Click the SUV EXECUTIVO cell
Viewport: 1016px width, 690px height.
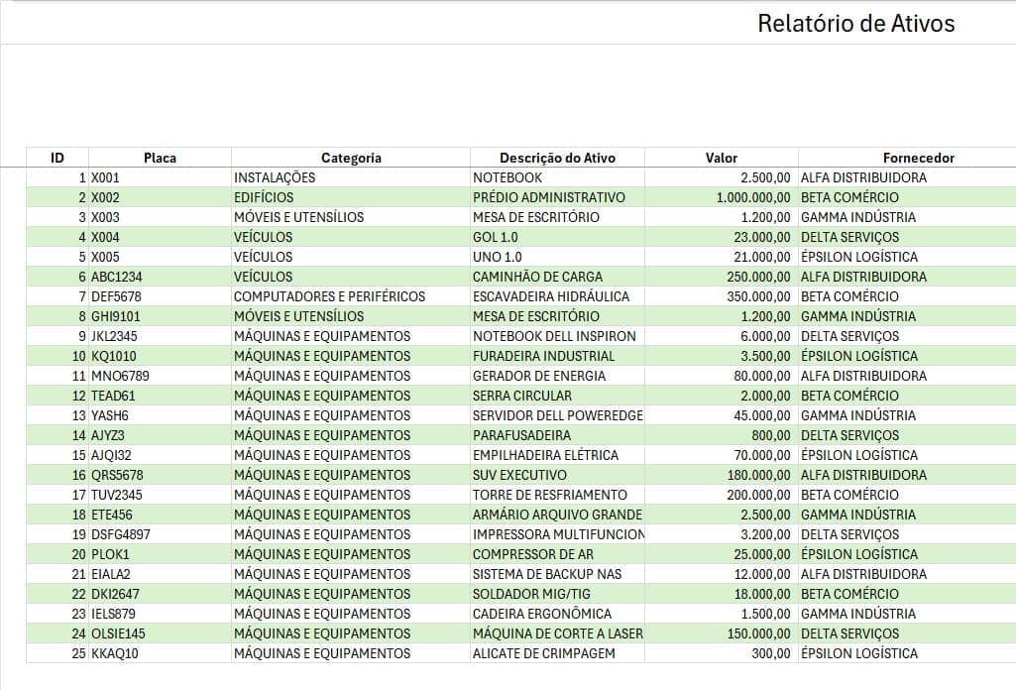[x=557, y=475]
